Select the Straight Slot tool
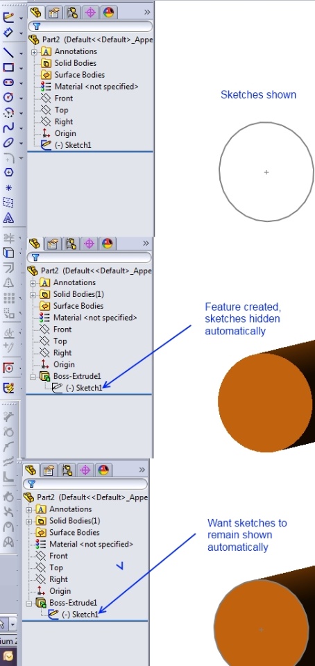Screen dimensions: 315x666 (8, 83)
